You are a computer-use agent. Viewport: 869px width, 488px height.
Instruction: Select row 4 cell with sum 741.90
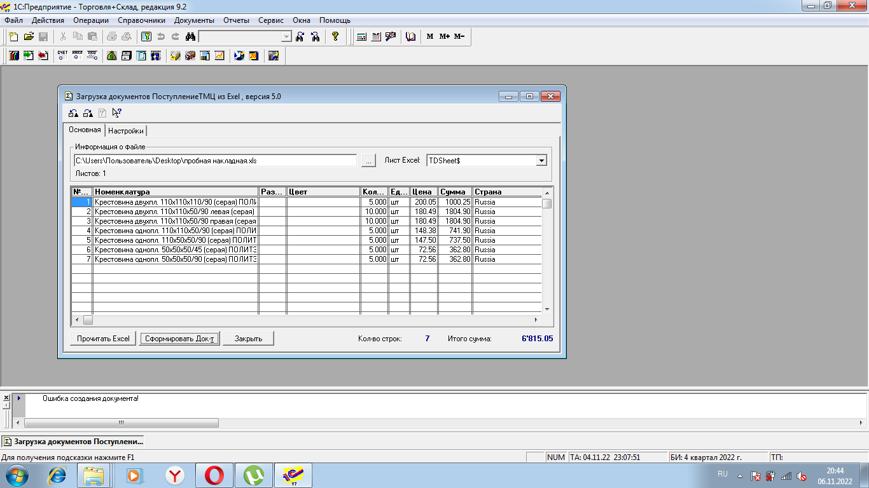[x=455, y=230]
